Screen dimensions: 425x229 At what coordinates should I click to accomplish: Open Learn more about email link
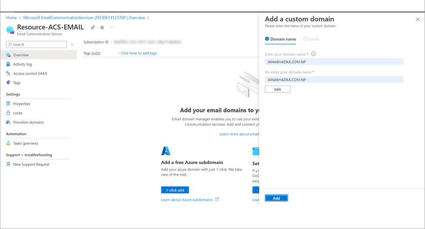tap(239, 134)
